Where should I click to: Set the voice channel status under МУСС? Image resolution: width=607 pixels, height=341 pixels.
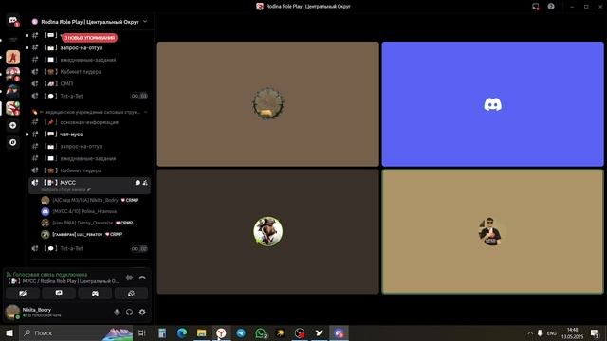(65, 189)
